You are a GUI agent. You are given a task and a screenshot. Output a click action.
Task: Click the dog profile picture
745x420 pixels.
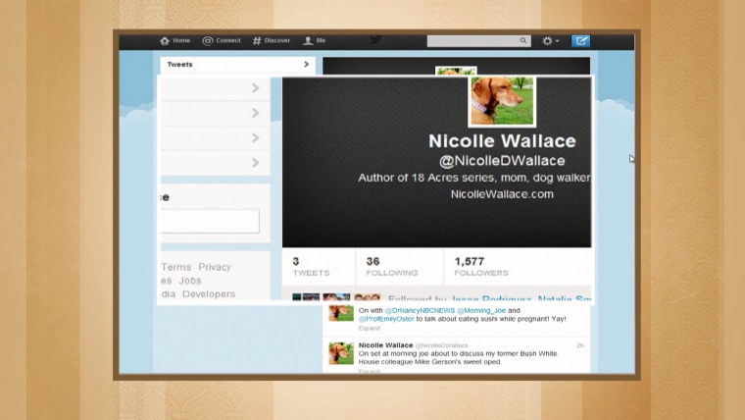[x=502, y=100]
